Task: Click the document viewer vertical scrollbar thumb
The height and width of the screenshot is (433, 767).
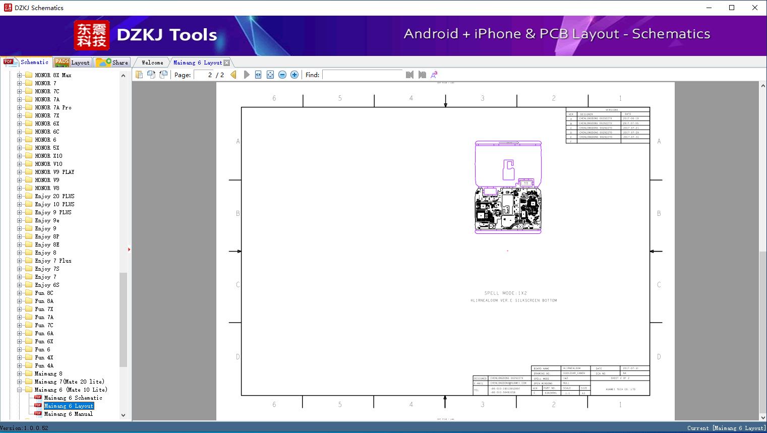Action: [763, 332]
